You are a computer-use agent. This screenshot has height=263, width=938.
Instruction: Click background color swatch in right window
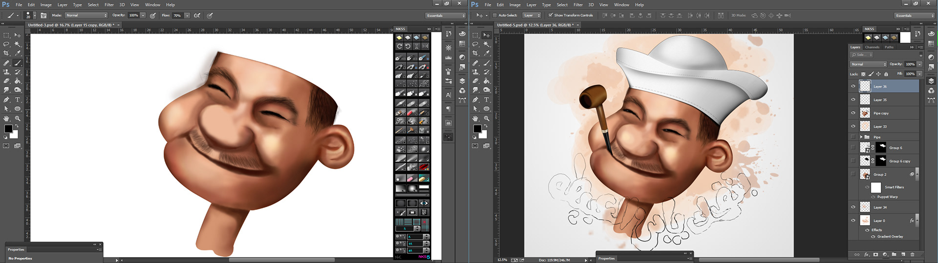(x=483, y=135)
